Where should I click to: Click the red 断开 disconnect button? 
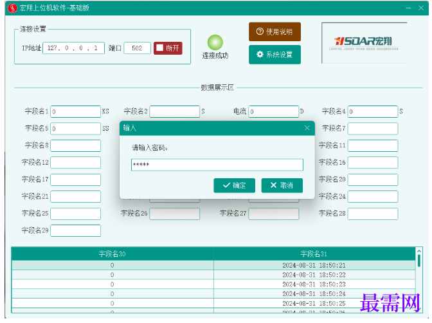(x=168, y=48)
